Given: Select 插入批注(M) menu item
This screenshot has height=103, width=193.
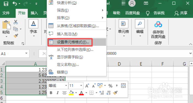Looking at the screenshot, I should (76, 34).
